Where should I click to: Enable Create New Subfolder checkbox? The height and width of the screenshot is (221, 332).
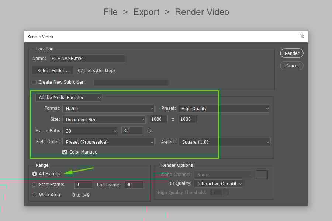point(34,82)
